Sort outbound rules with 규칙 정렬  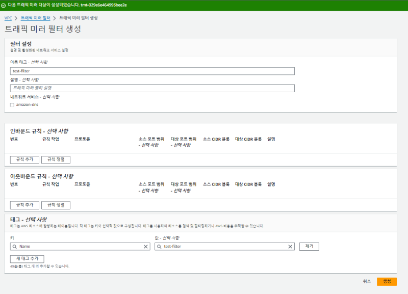[x=56, y=205]
